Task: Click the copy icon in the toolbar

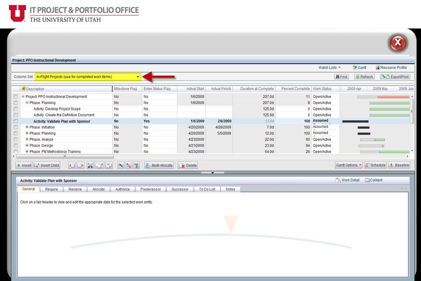Action: (99, 165)
